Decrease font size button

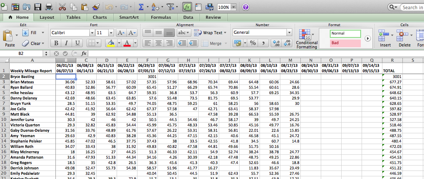(133, 33)
